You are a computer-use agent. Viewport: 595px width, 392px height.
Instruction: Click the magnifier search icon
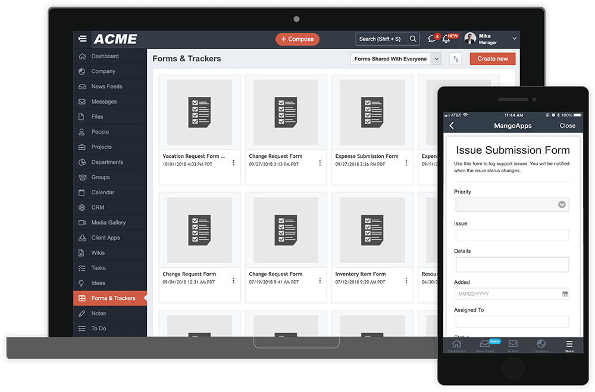click(x=413, y=39)
